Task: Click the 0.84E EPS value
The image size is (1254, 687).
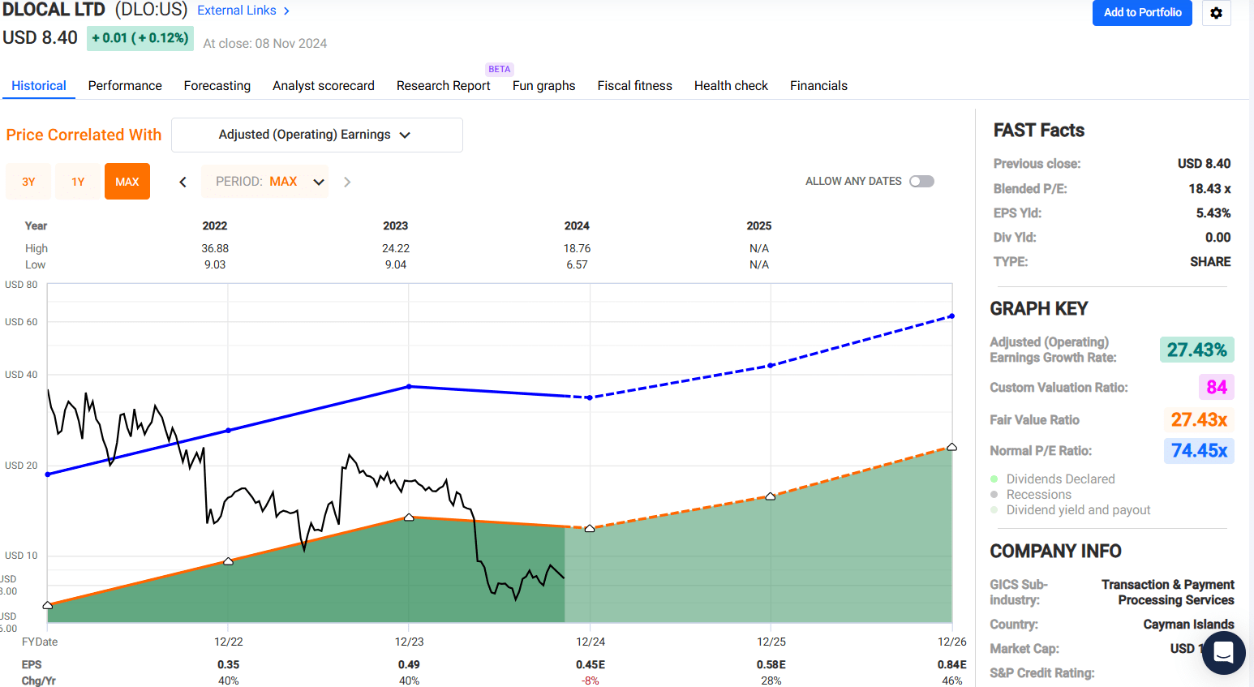Action: [x=952, y=664]
